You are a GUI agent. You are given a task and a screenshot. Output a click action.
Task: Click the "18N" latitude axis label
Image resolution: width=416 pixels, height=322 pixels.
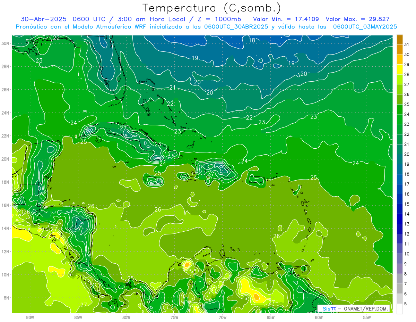pos(5,182)
